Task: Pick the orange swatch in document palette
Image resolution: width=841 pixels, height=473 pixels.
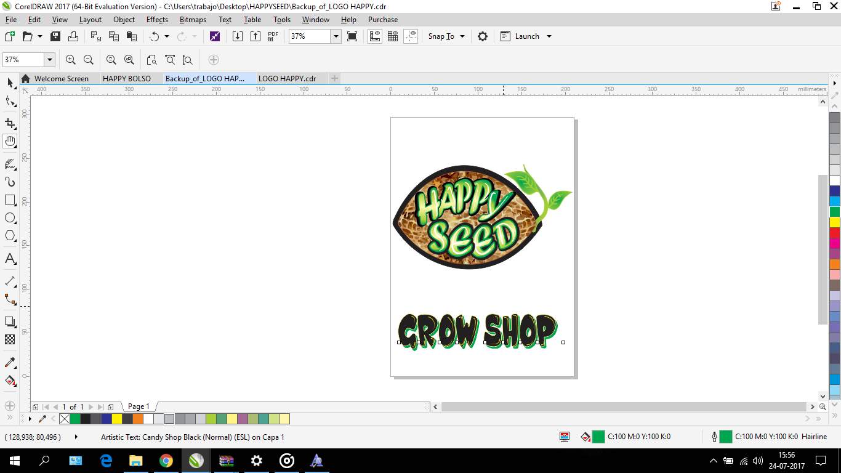Action: [137, 419]
